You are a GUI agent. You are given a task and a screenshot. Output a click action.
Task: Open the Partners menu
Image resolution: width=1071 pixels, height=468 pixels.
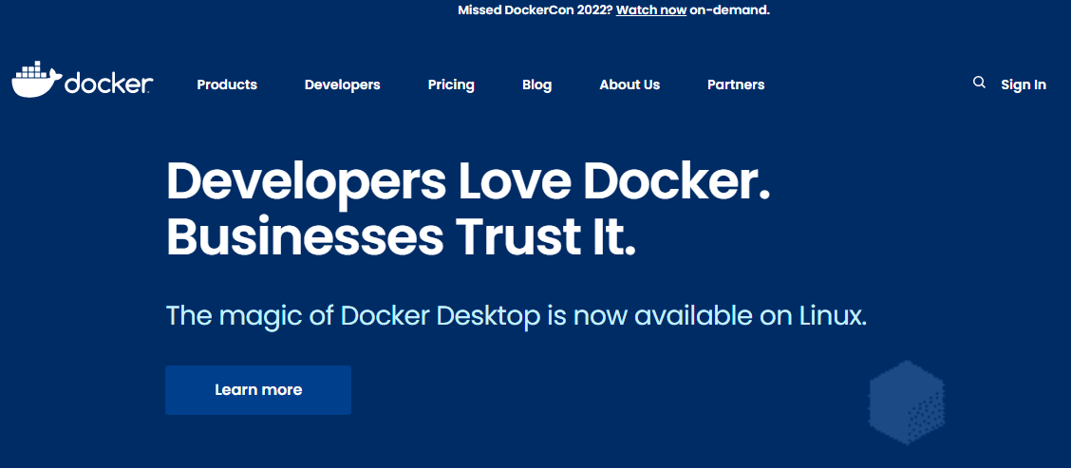(736, 84)
